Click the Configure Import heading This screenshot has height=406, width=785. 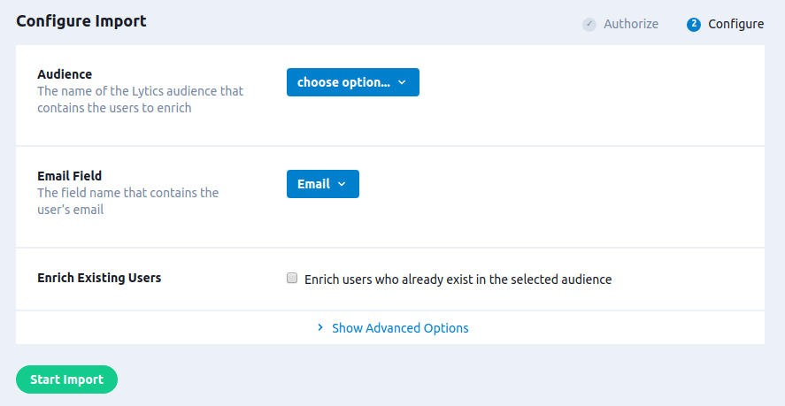(x=81, y=20)
